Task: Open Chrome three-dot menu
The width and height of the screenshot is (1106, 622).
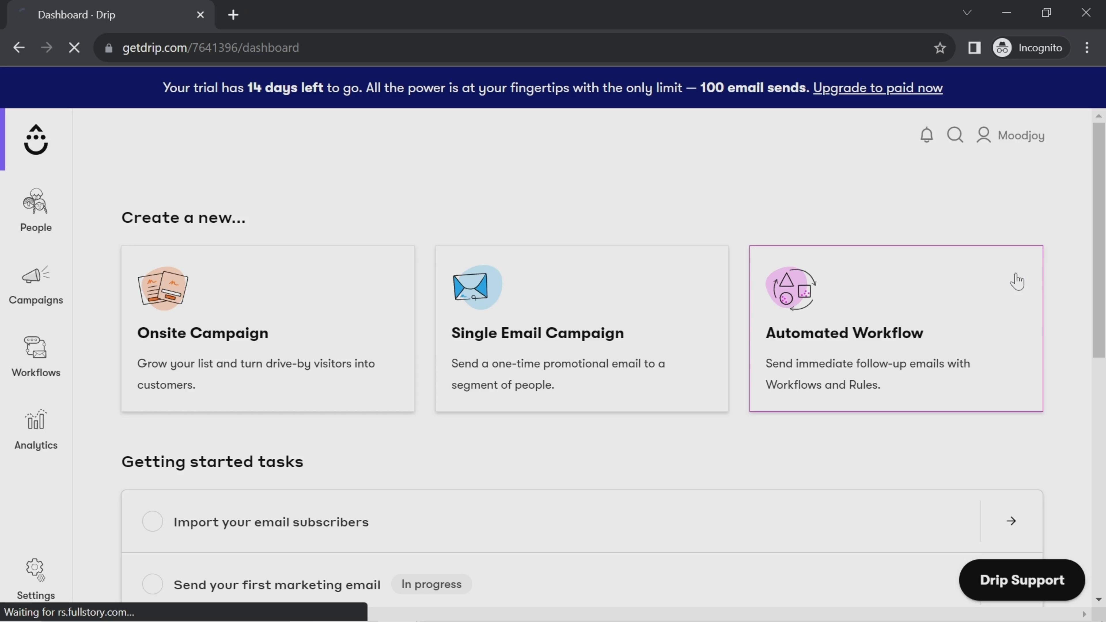Action: tap(1087, 48)
